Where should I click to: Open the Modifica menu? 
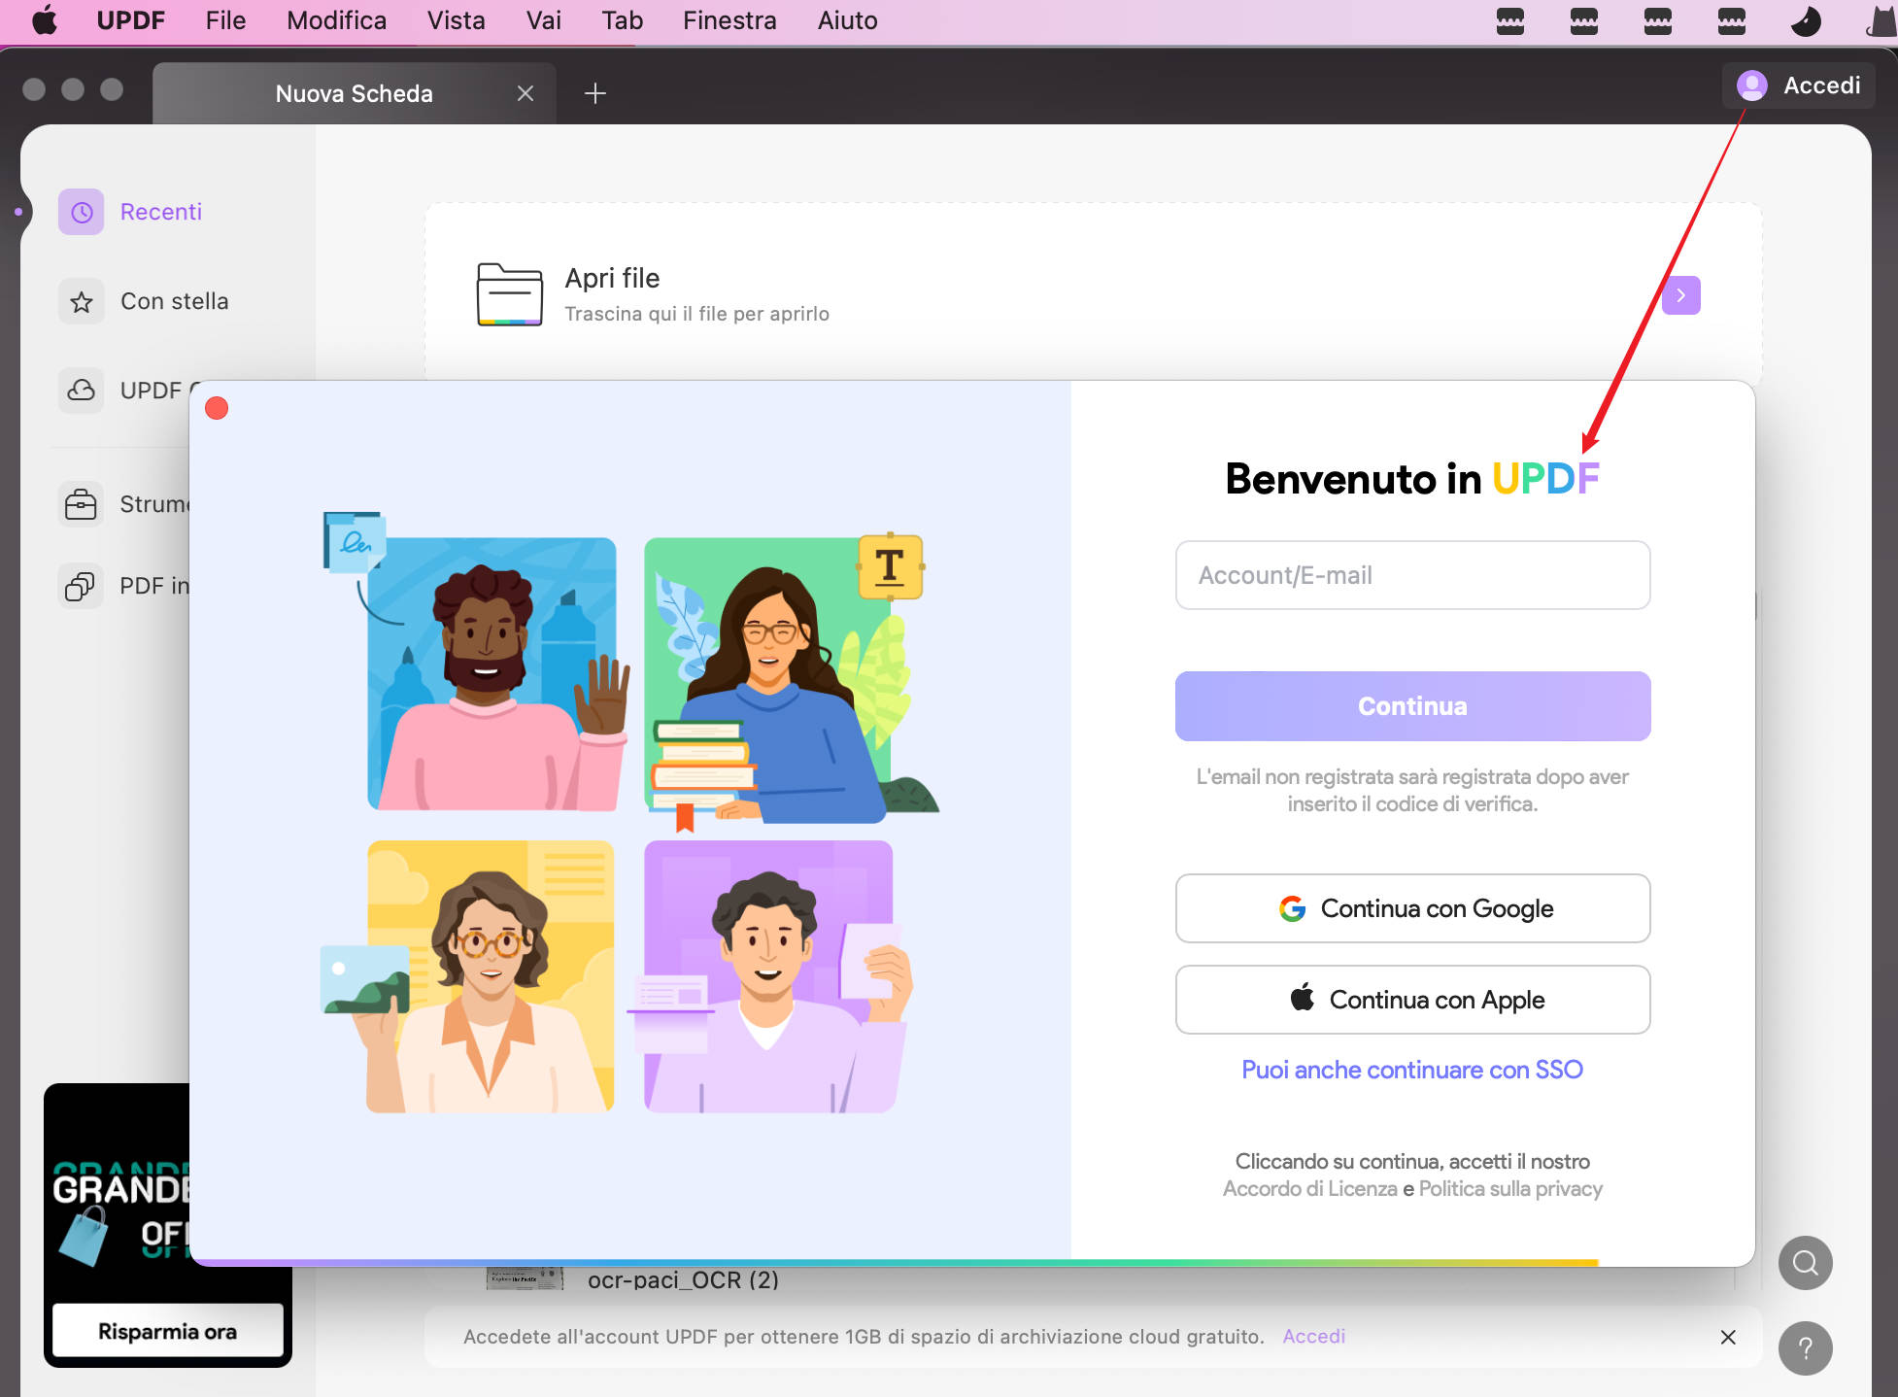336,20
